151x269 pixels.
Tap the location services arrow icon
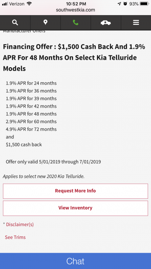pos(119,4)
